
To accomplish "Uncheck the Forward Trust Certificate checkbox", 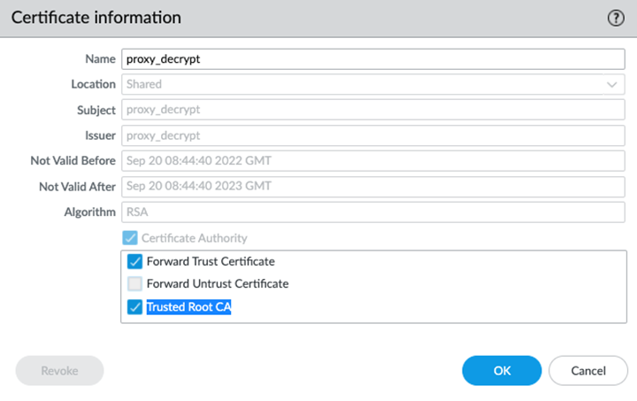I will click(134, 262).
